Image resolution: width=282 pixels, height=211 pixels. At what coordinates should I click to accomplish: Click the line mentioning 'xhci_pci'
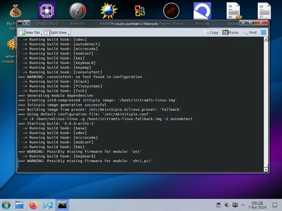pyautogui.click(x=85, y=161)
